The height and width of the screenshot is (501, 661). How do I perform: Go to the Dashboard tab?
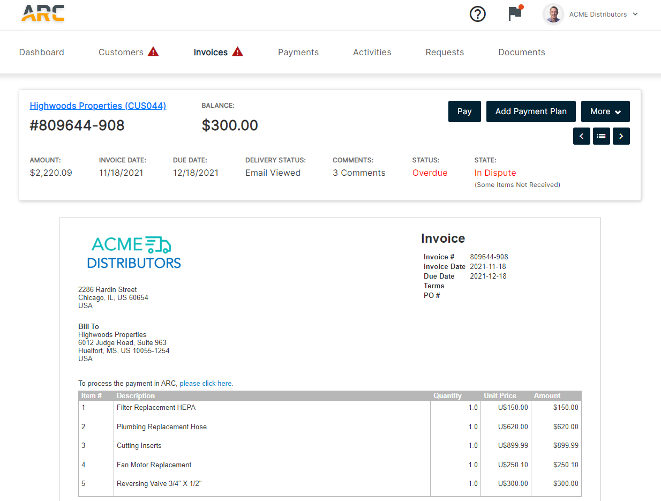(42, 52)
